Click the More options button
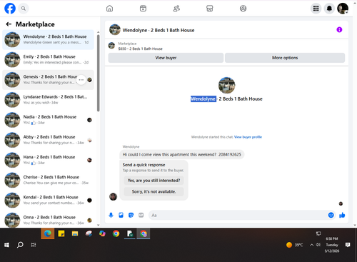357x262 pixels. [x=285, y=58]
